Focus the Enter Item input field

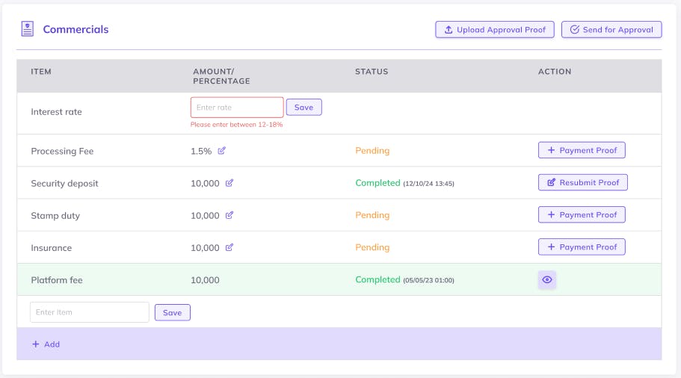(x=90, y=312)
